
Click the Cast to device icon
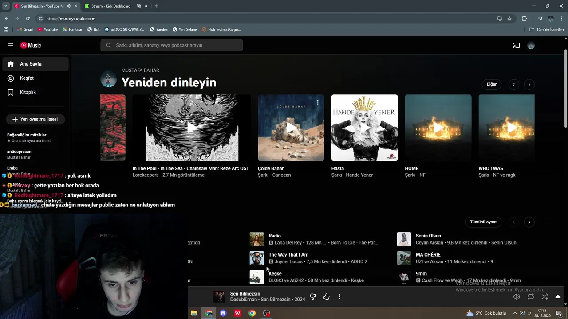pos(517,45)
